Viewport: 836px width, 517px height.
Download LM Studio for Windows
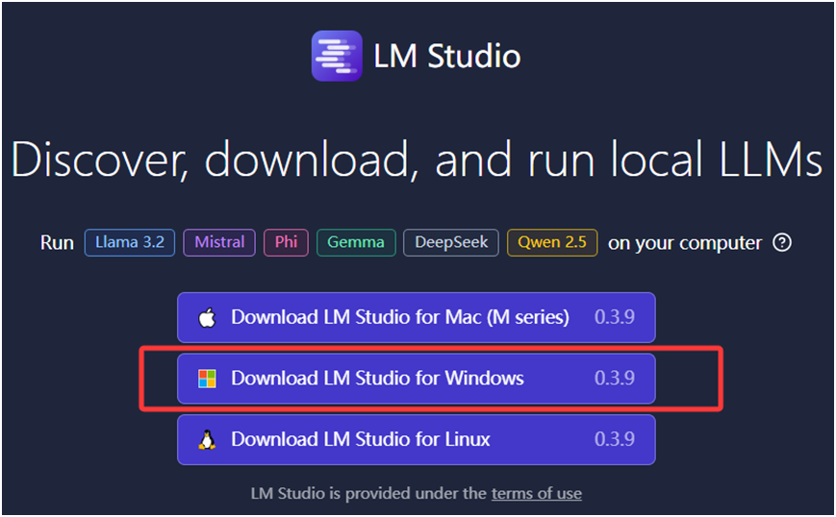pos(417,379)
